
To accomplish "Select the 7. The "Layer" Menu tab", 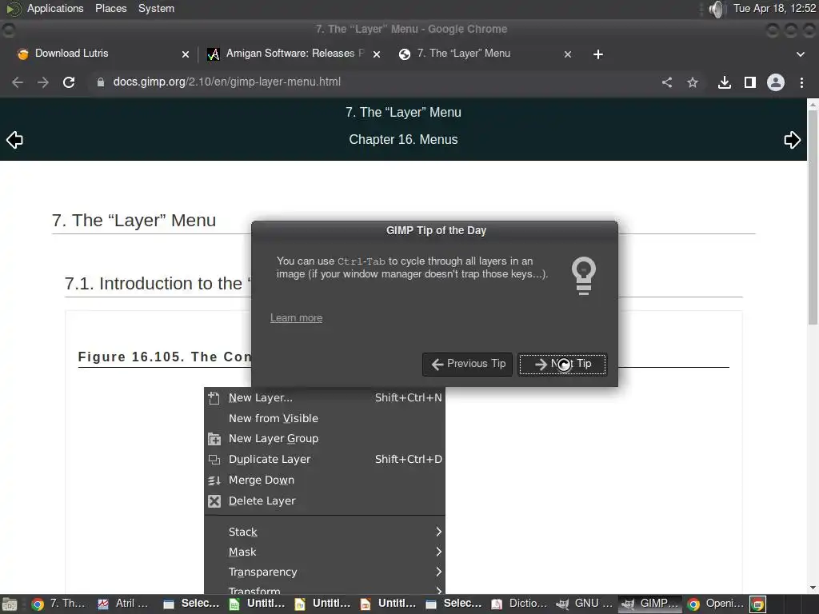I will (463, 54).
